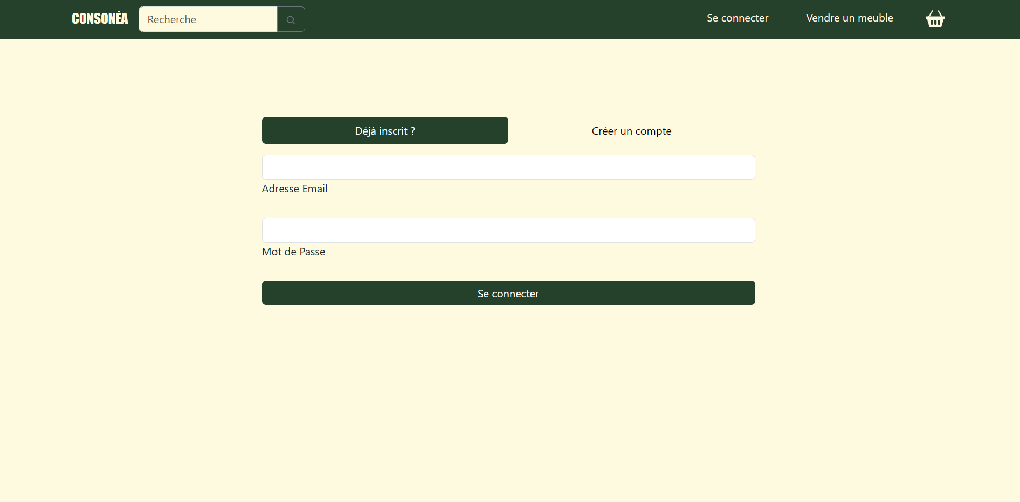This screenshot has height=502, width=1020.
Task: Activate the Créer un compte option
Action: [631, 130]
